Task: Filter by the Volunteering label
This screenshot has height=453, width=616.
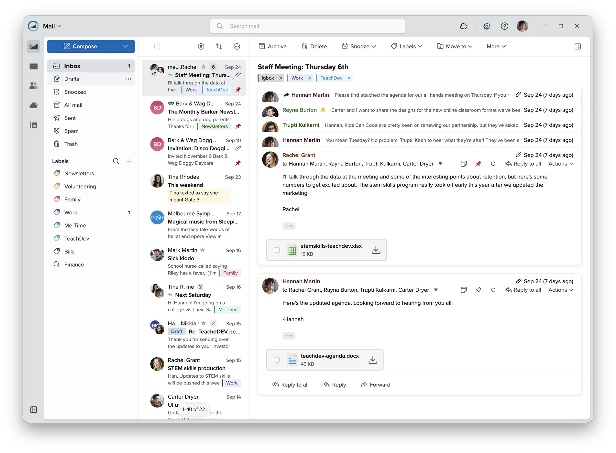Action: pyautogui.click(x=91, y=187)
